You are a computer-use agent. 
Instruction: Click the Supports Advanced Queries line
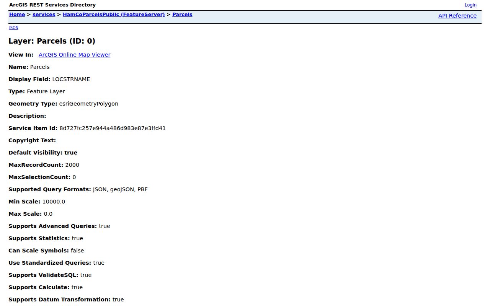click(x=59, y=226)
